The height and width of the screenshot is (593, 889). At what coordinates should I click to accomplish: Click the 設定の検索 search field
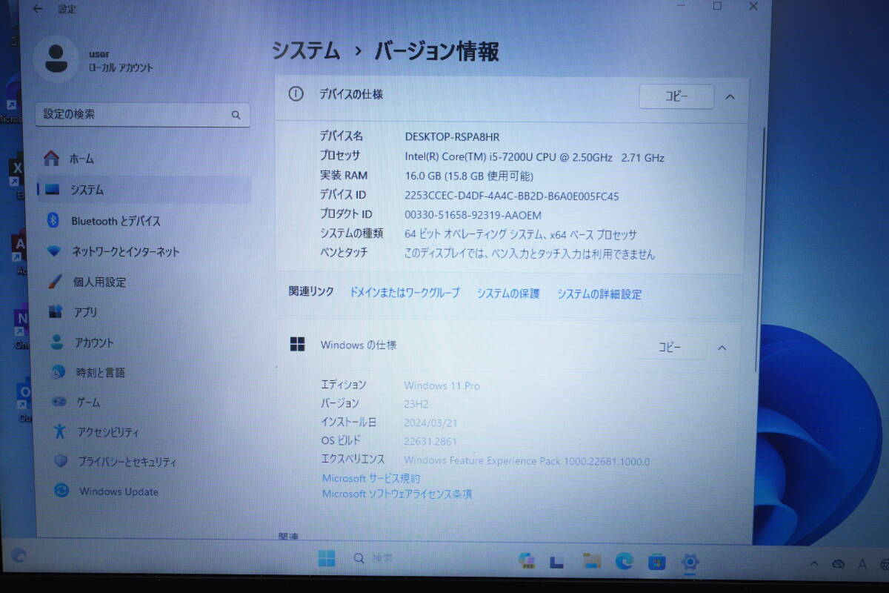click(x=142, y=115)
